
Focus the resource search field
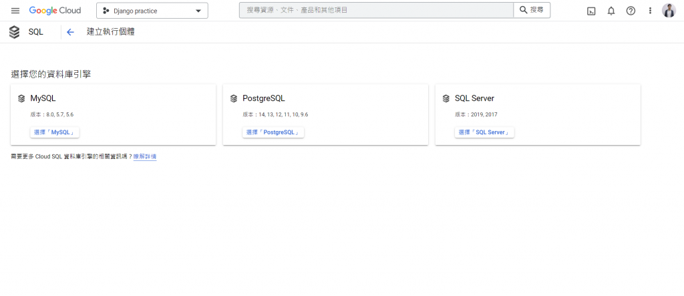coord(376,10)
